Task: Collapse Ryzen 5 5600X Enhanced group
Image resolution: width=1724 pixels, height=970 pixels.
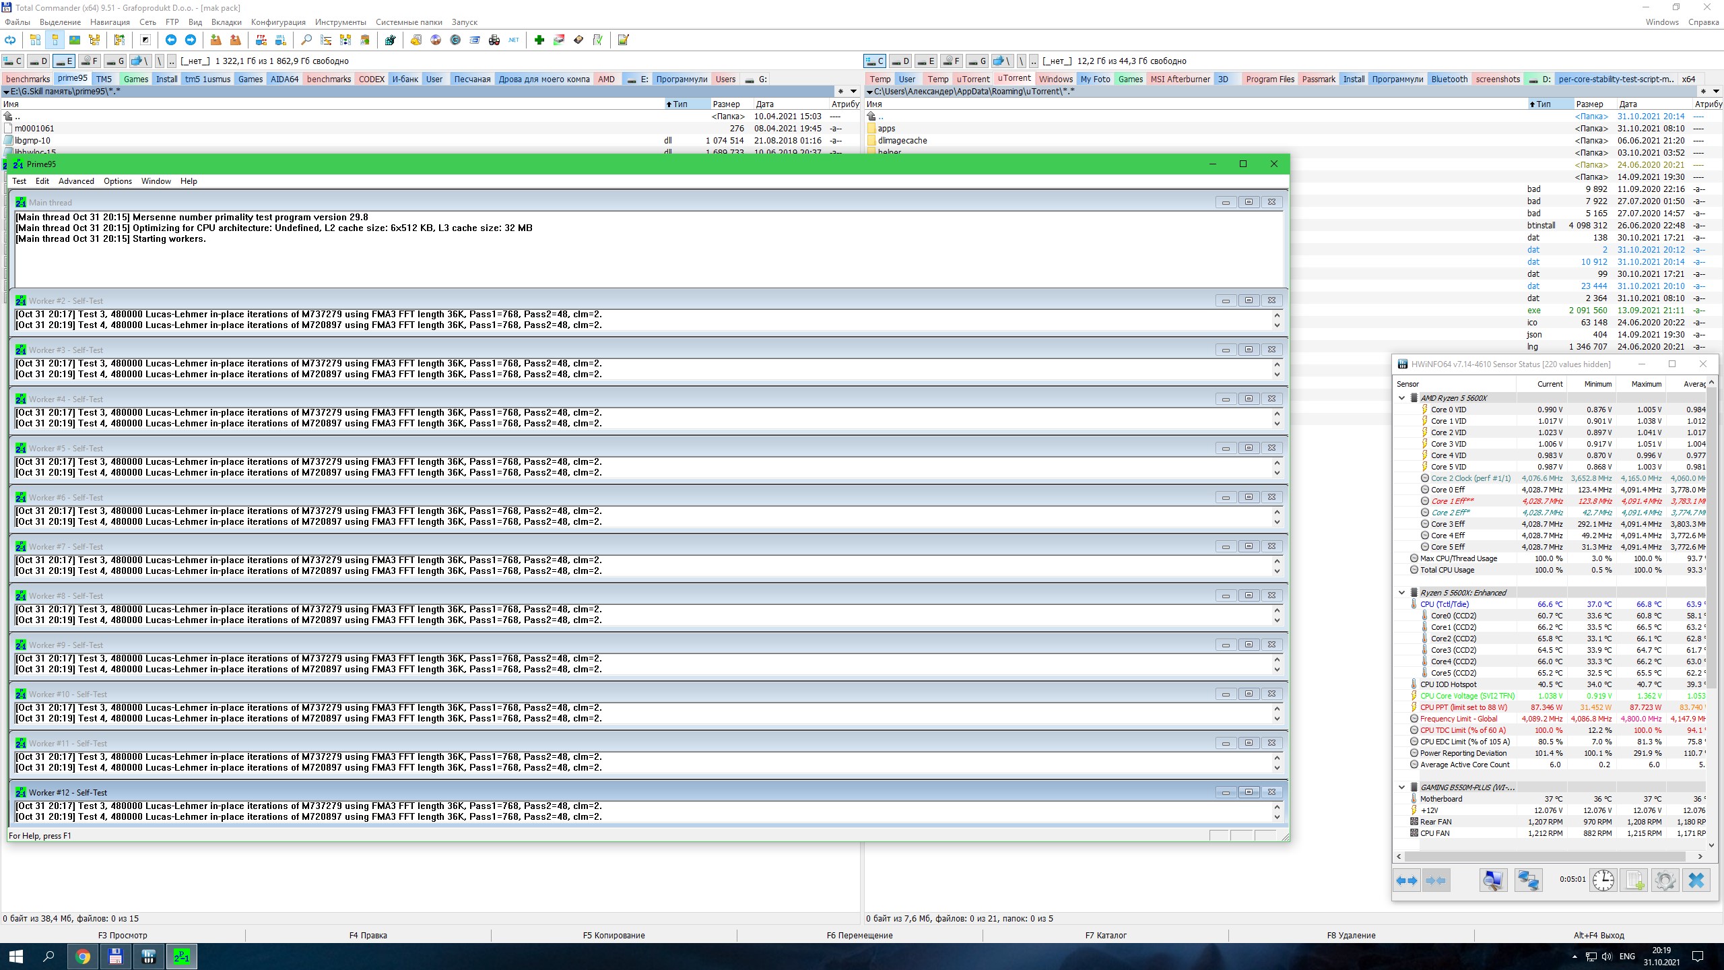Action: (1402, 593)
